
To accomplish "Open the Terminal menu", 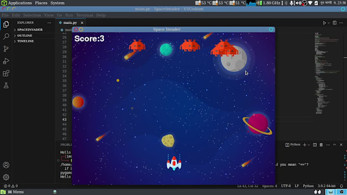I will [x=85, y=15].
